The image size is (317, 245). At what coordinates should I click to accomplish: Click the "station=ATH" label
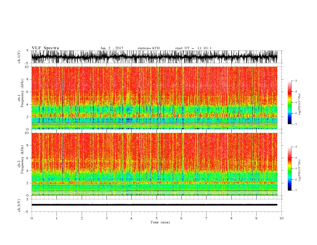tap(148, 48)
